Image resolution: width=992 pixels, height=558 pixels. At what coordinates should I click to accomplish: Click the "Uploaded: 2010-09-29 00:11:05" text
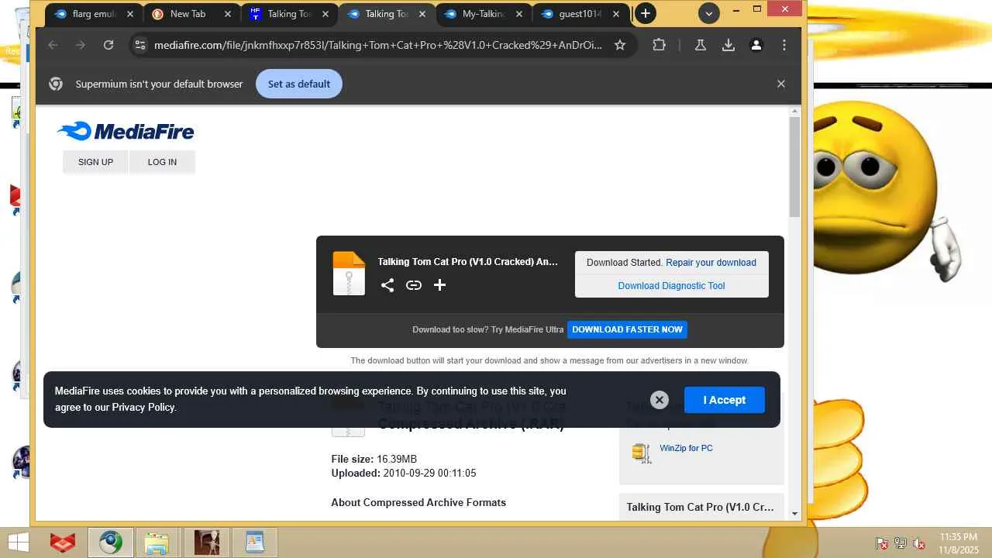coord(404,474)
